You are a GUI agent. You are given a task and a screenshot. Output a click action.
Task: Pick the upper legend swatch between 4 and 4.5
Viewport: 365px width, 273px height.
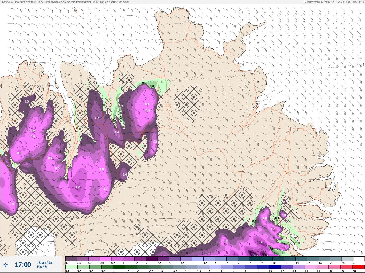[x=198, y=259]
